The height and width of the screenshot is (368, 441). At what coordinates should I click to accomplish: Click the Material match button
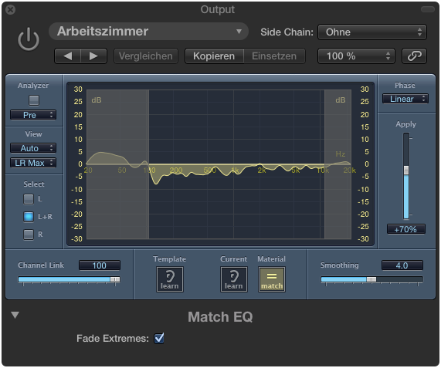pos(272,279)
